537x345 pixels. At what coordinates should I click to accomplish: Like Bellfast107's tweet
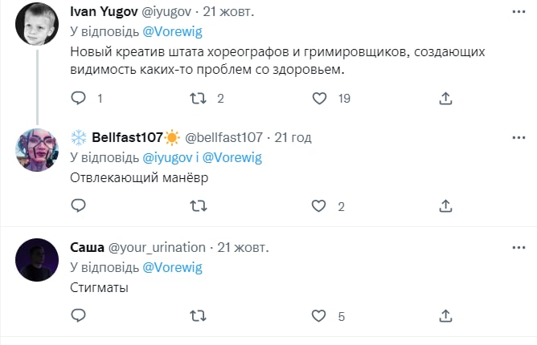pos(319,206)
